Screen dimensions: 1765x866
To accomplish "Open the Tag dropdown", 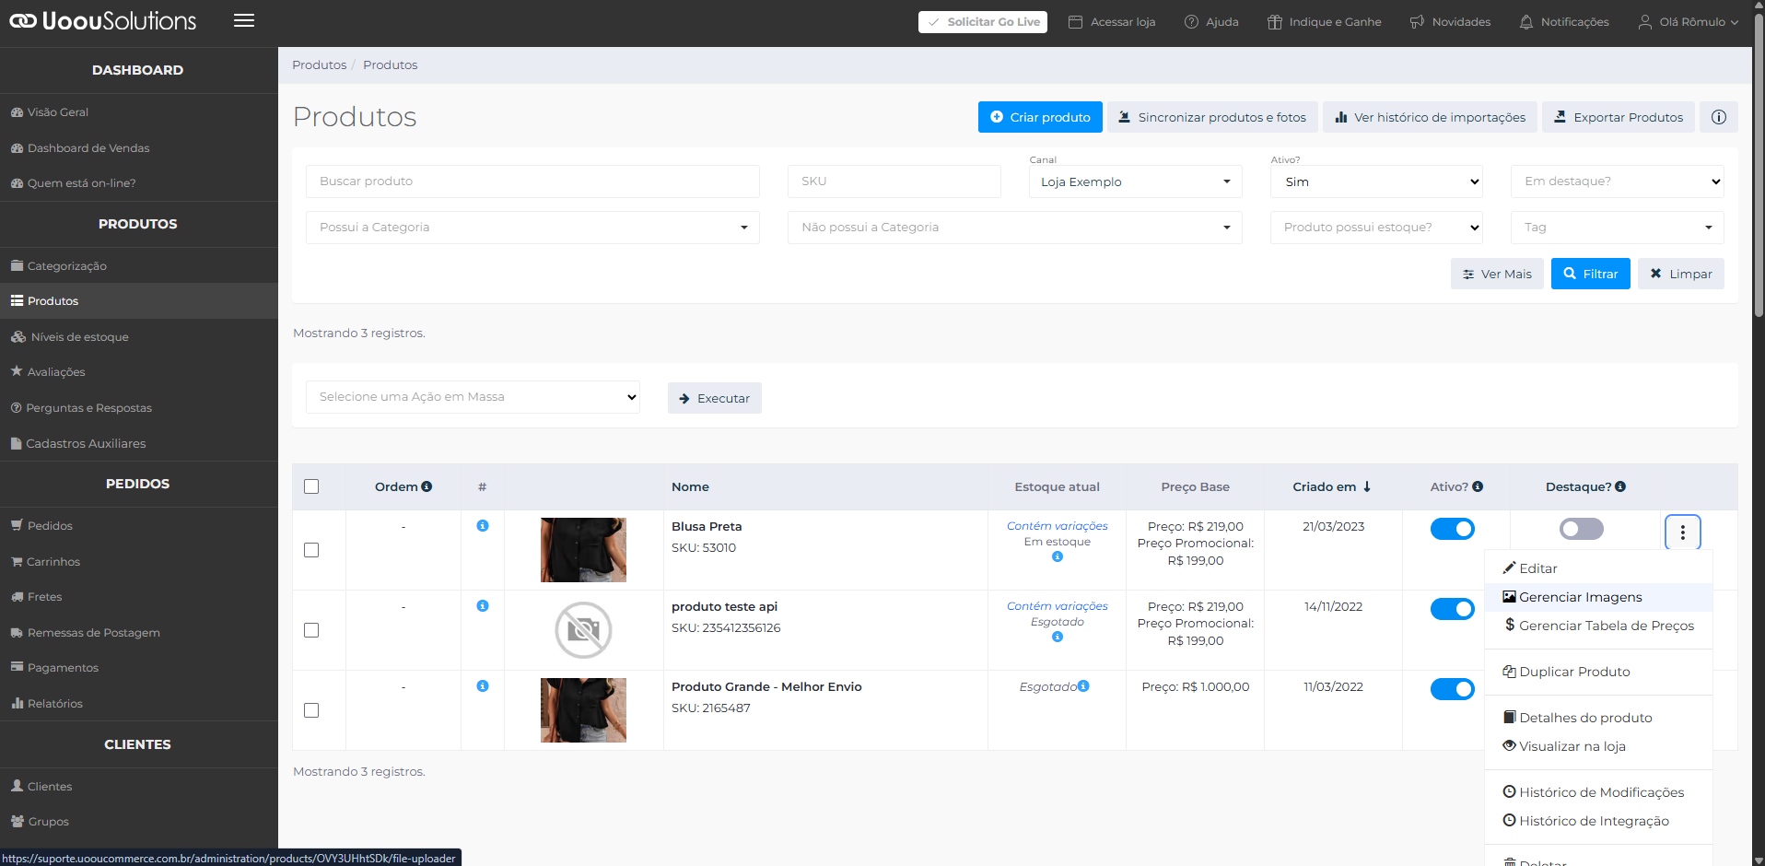I will click(x=1618, y=228).
